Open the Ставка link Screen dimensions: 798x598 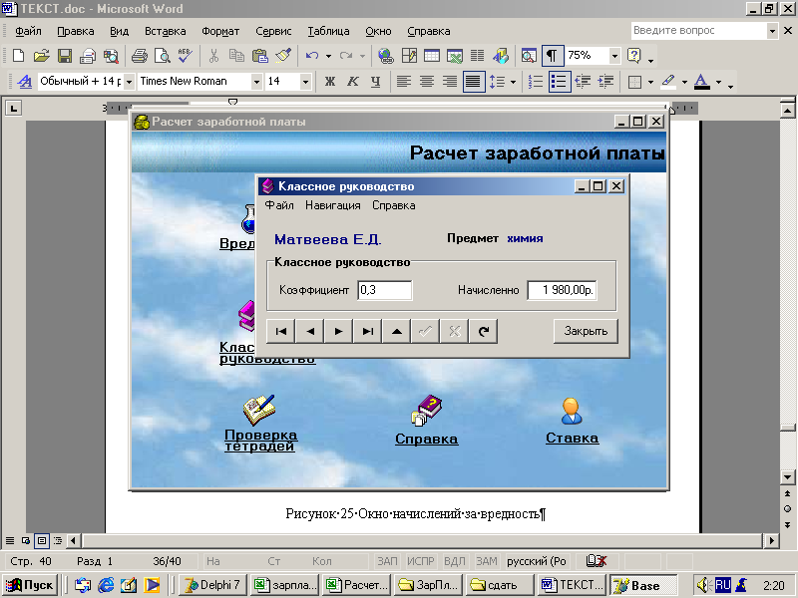[572, 438]
